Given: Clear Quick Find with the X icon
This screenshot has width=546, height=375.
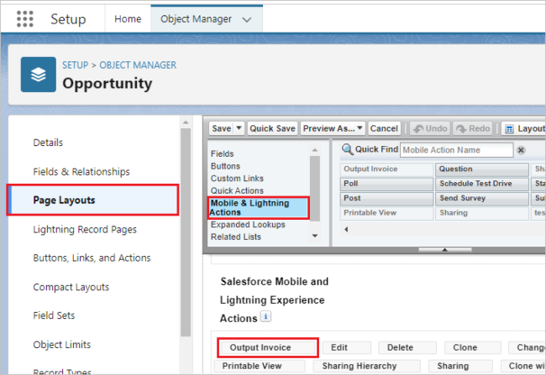Looking at the screenshot, I should (x=521, y=150).
